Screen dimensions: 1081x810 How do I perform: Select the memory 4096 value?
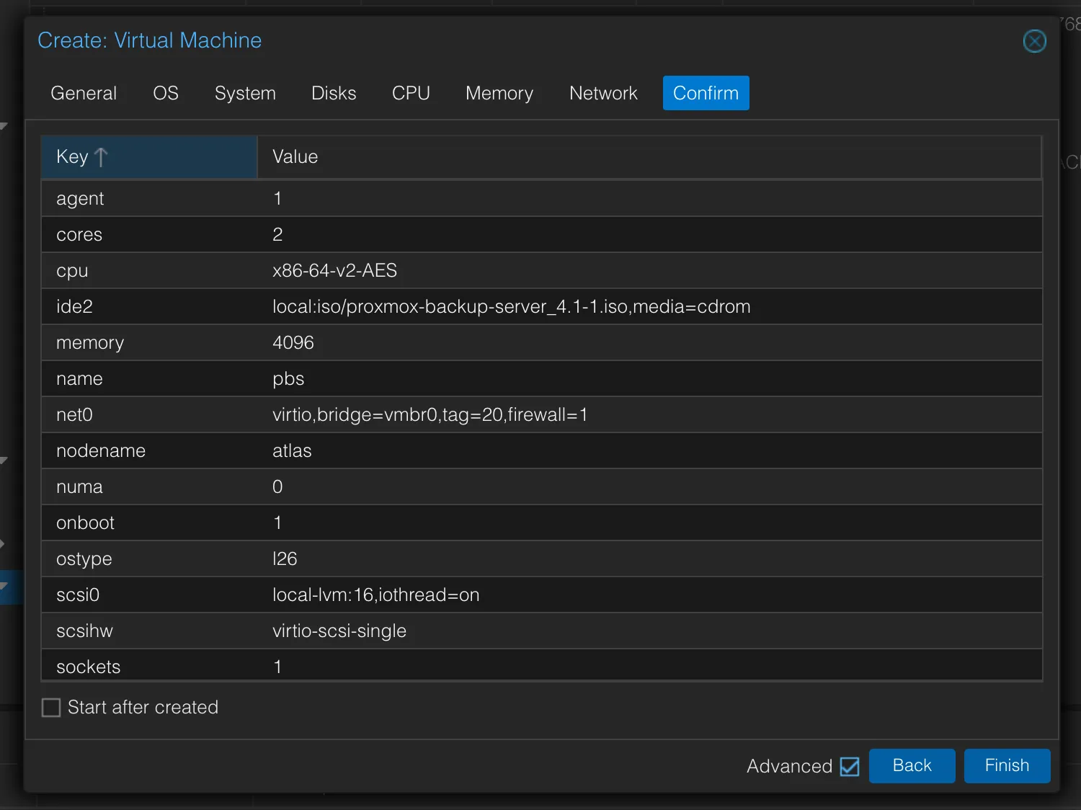point(293,342)
